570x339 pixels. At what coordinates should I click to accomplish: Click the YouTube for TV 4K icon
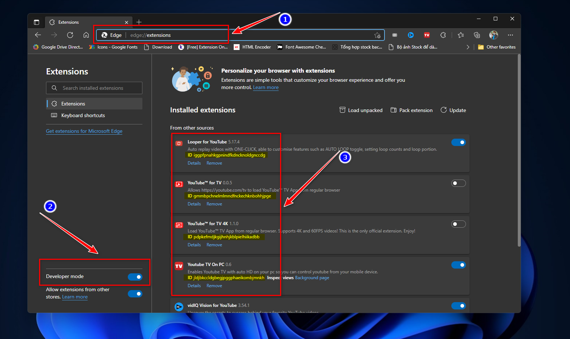[x=179, y=225]
